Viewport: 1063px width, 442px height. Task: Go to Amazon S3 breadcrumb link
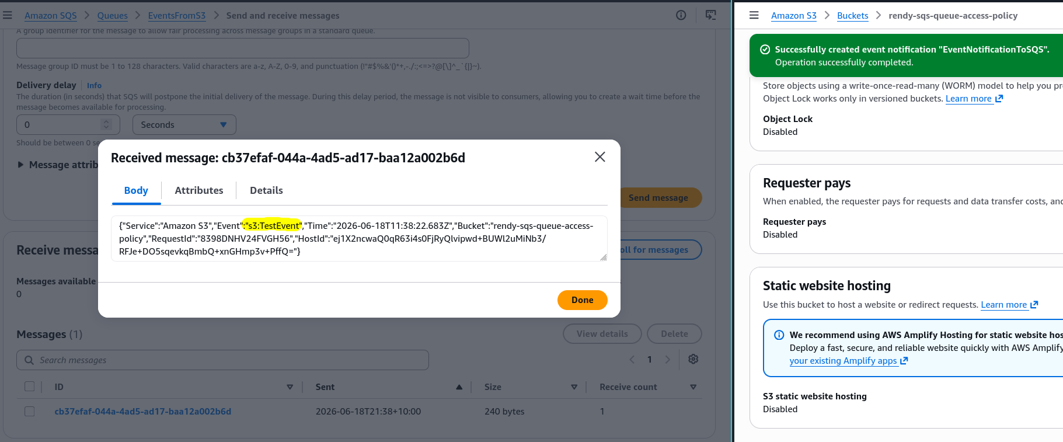[794, 16]
